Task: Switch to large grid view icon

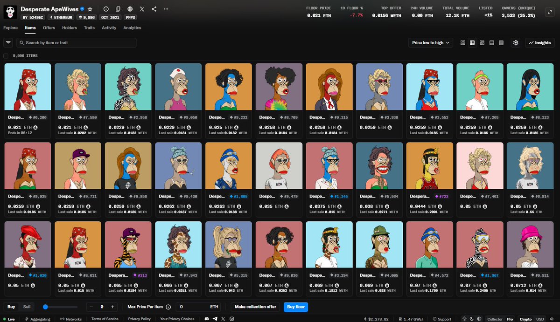Action: 463,42
